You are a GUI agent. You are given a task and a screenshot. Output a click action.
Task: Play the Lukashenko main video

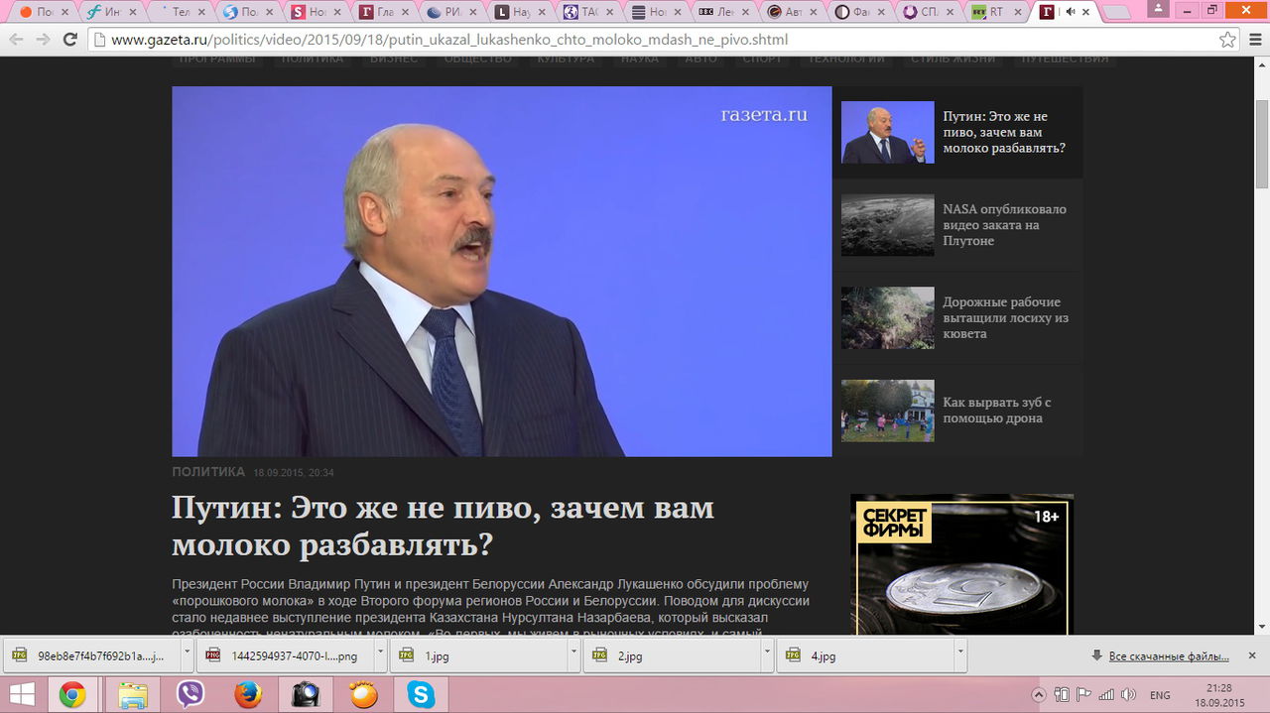pos(502,272)
